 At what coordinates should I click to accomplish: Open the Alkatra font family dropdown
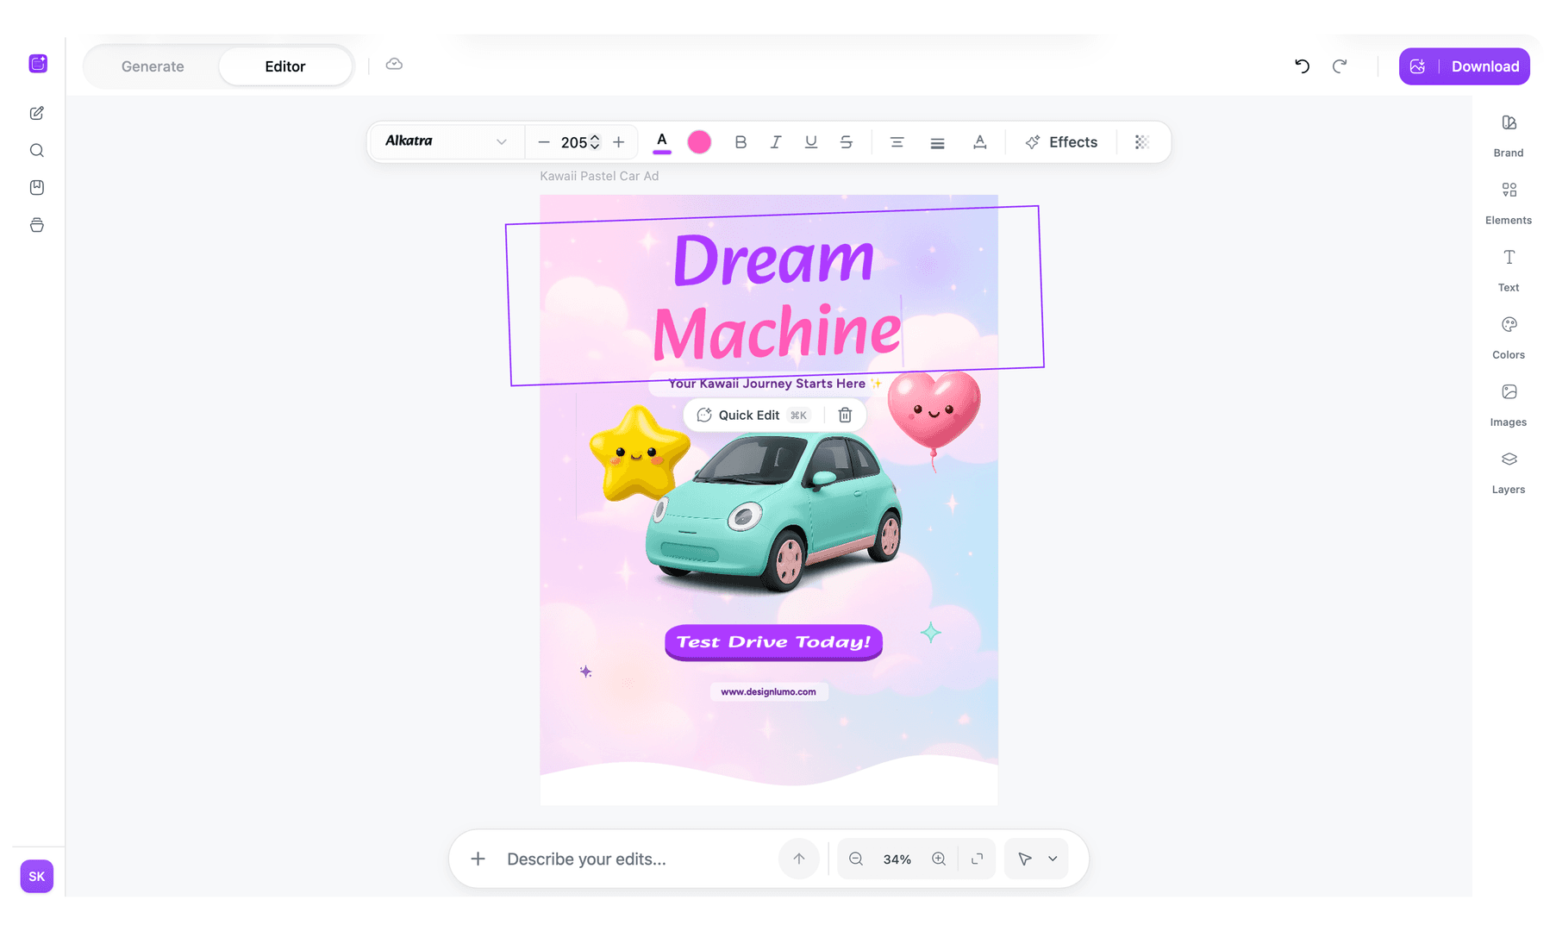click(x=444, y=141)
